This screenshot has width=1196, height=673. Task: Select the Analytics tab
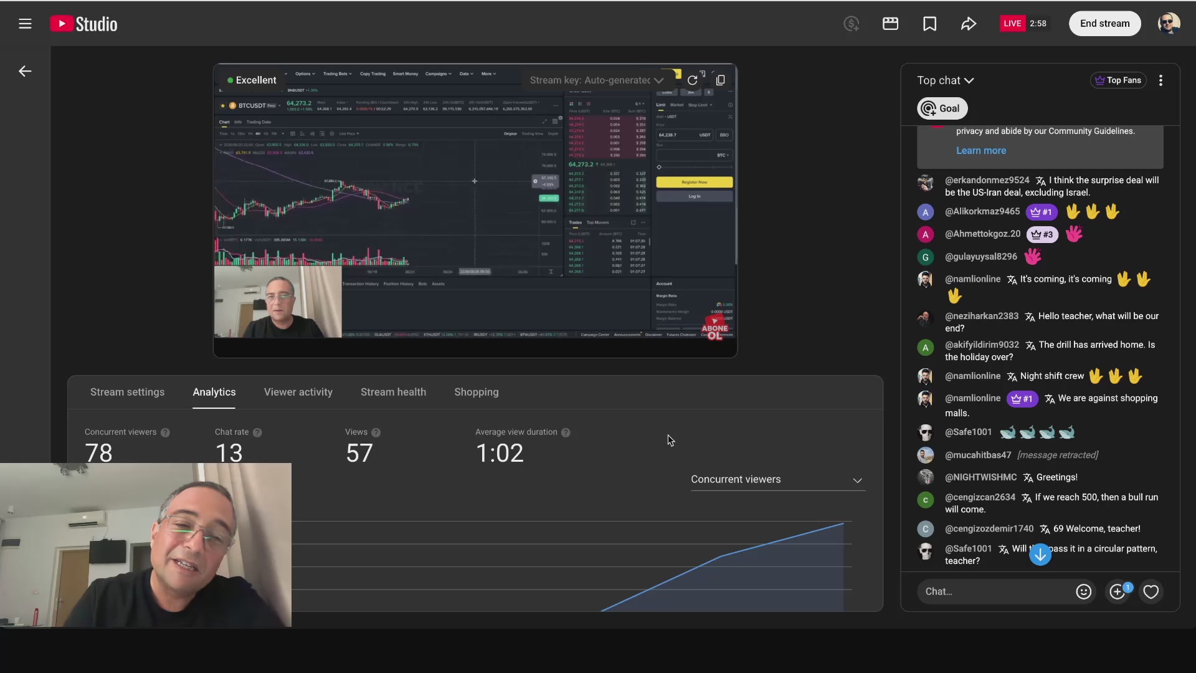pyautogui.click(x=214, y=392)
